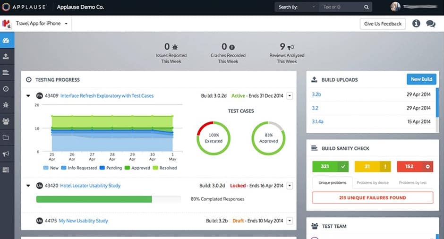Open build 3.2 link
Image resolution: width=444 pixels, height=239 pixels.
point(315,108)
